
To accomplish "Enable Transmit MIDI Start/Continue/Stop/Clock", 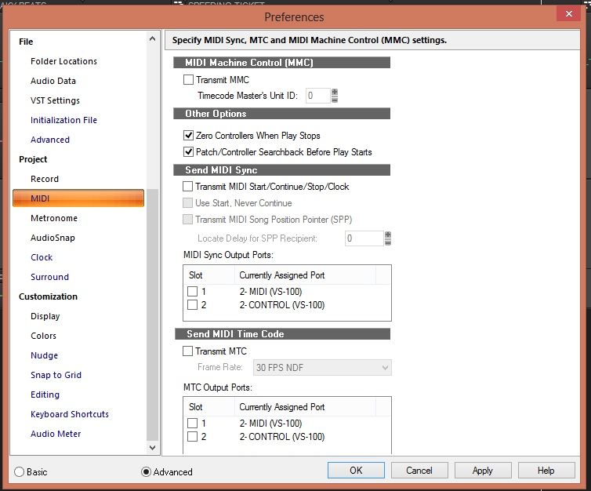I will tap(188, 187).
